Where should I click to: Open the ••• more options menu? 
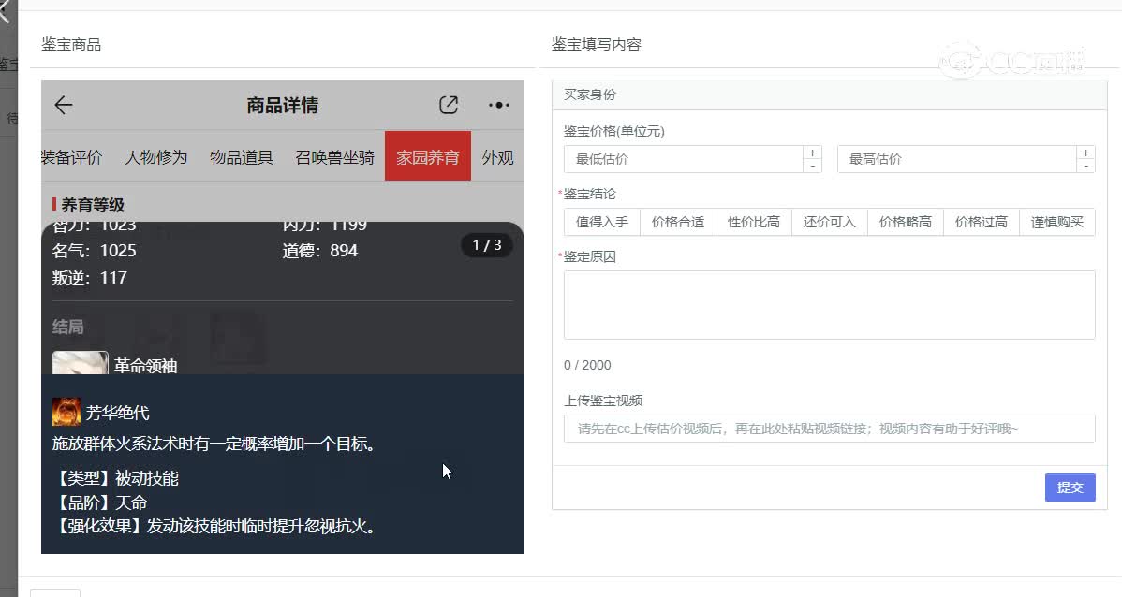click(x=497, y=105)
